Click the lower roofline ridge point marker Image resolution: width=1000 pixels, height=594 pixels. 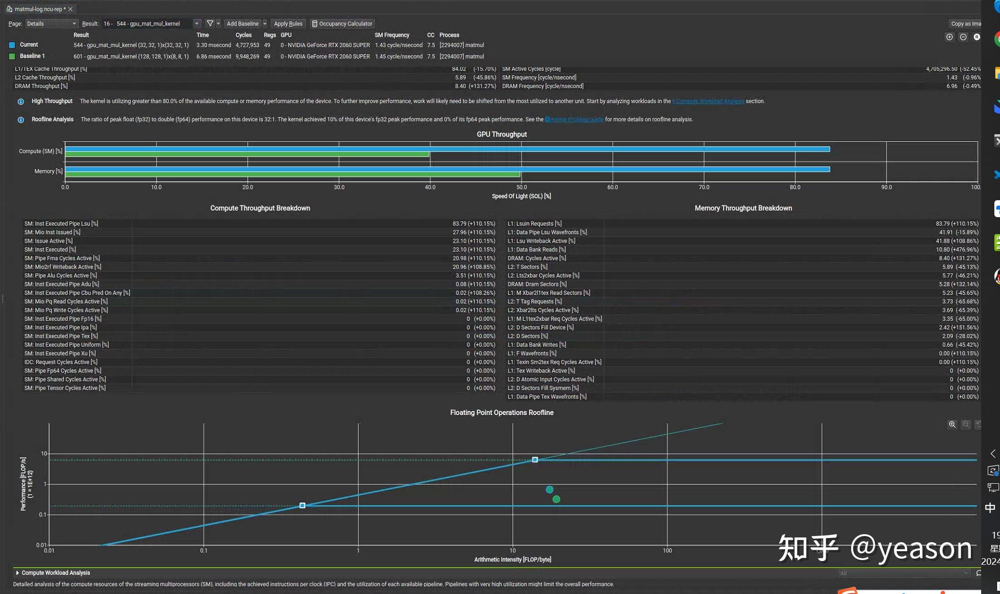[x=303, y=505]
